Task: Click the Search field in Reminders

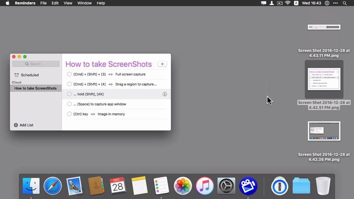Action: [x=36, y=64]
